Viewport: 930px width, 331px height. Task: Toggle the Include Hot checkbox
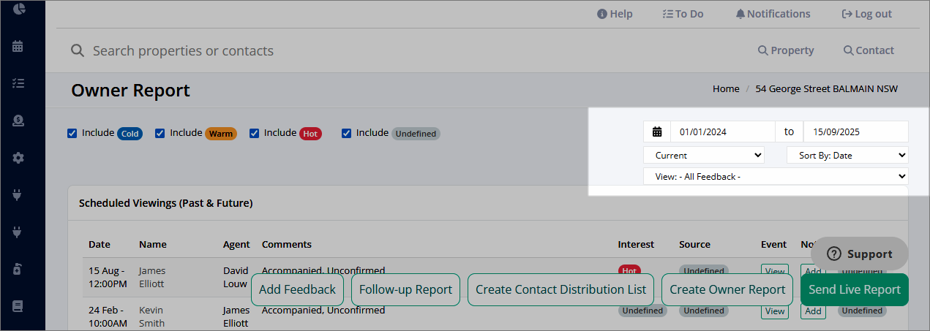[254, 133]
